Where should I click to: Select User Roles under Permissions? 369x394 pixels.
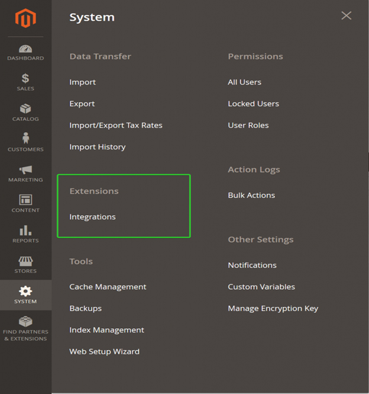click(x=248, y=125)
